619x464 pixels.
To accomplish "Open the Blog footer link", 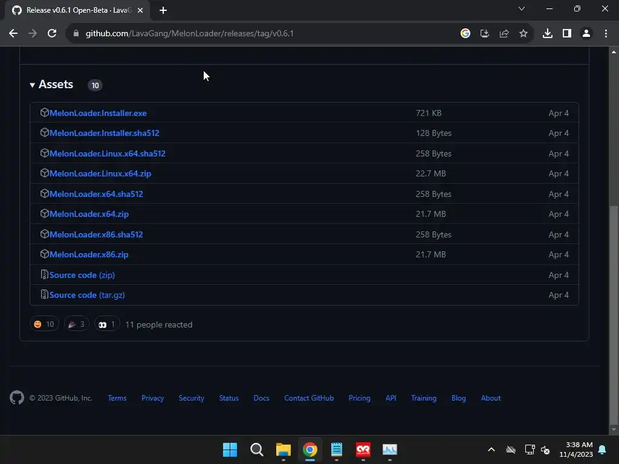I will coord(459,398).
